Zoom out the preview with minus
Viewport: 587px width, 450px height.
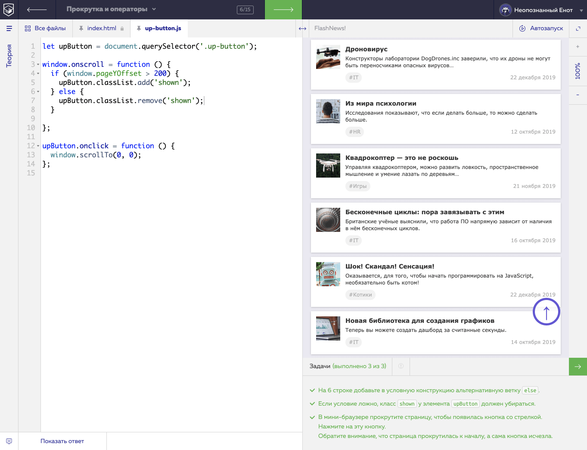[578, 95]
